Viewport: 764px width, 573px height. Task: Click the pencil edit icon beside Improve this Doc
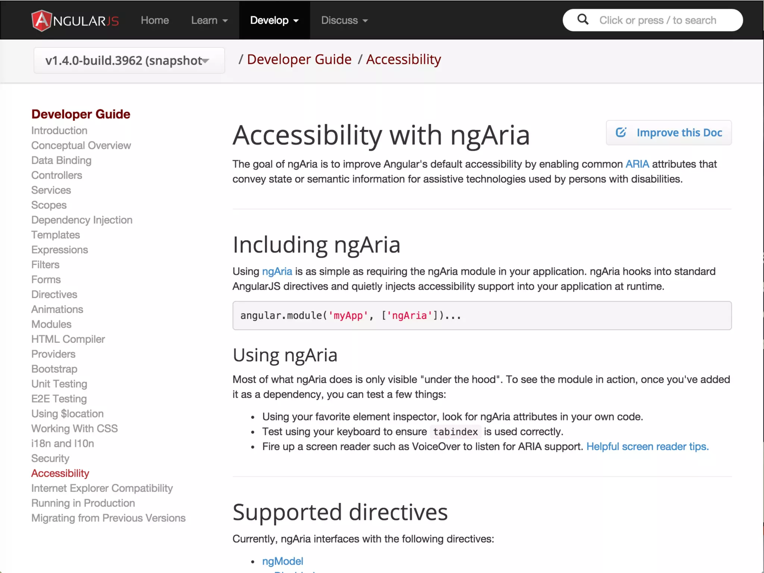pos(621,132)
